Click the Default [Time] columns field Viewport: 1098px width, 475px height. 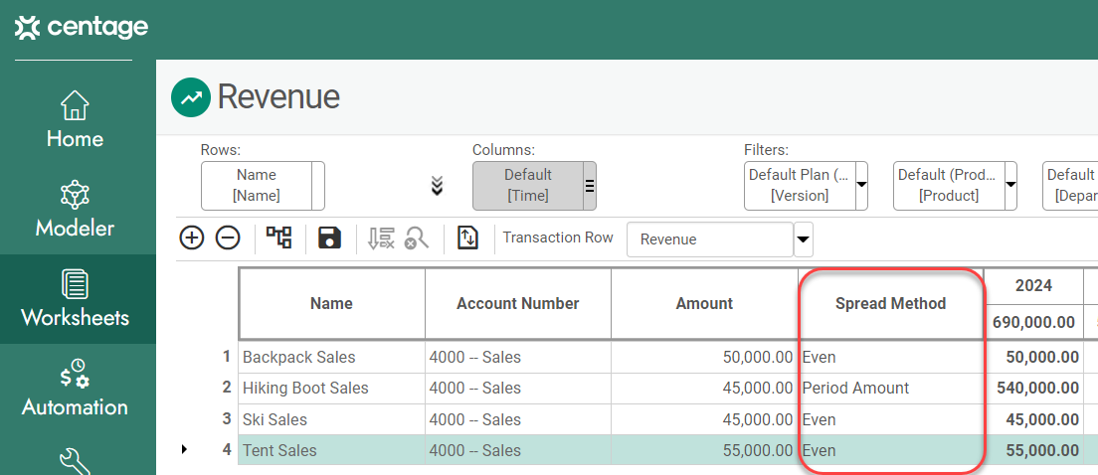click(x=528, y=186)
